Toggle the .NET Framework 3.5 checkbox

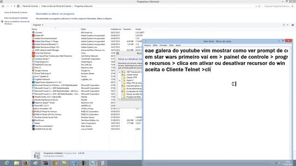click(x=122, y=72)
